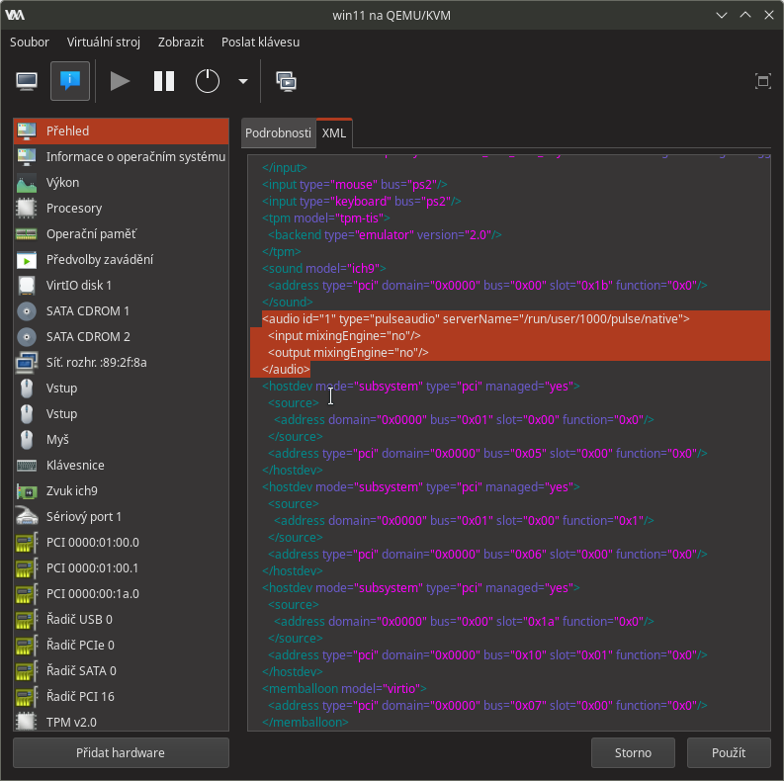Show the graphical console view
This screenshot has width=784, height=781.
[27, 81]
